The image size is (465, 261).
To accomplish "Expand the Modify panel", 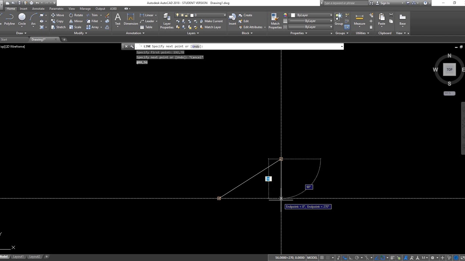I will tap(80, 33).
